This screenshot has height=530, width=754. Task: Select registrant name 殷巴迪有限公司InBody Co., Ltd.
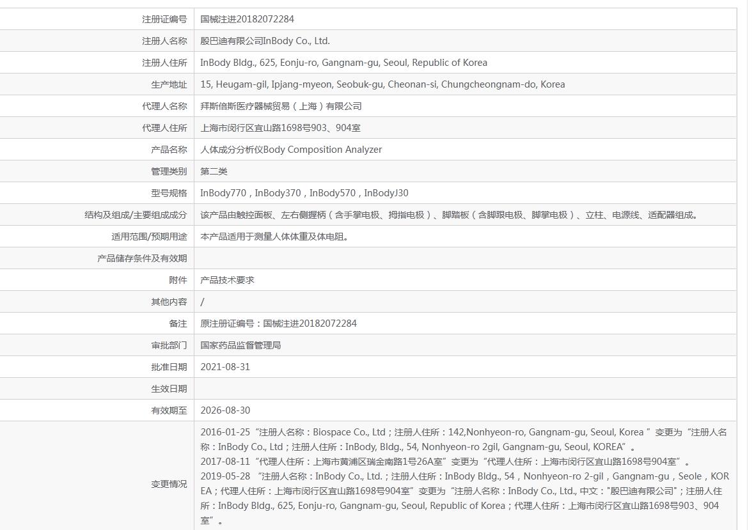[x=265, y=41]
